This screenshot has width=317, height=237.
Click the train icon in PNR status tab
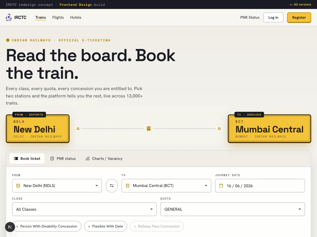coord(52,159)
